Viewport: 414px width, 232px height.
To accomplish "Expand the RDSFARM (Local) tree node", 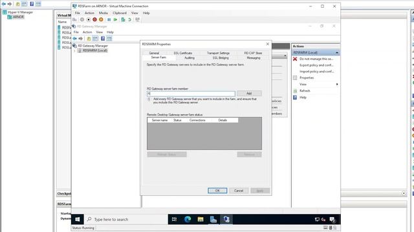I will (x=74, y=50).
